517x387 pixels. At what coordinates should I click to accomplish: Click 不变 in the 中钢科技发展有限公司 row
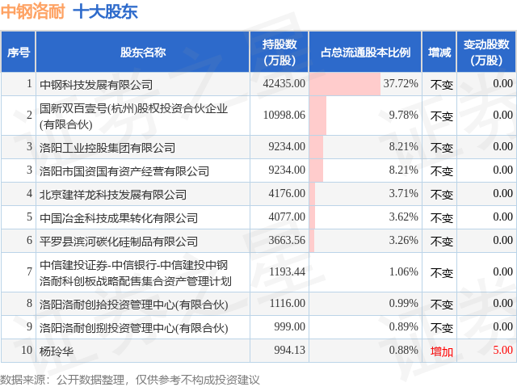coord(442,85)
